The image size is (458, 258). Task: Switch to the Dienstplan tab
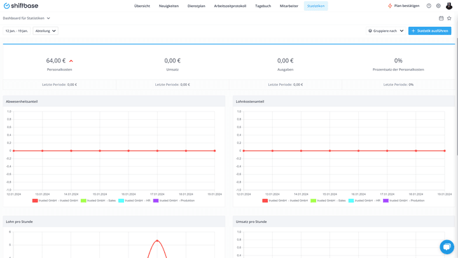197,6
